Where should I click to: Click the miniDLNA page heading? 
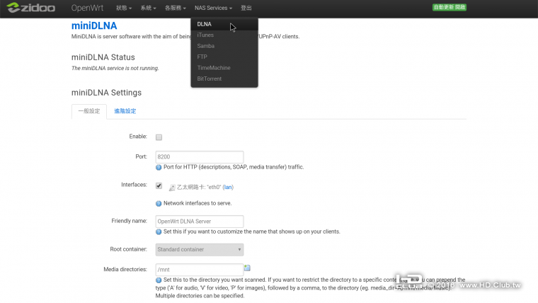[94, 25]
